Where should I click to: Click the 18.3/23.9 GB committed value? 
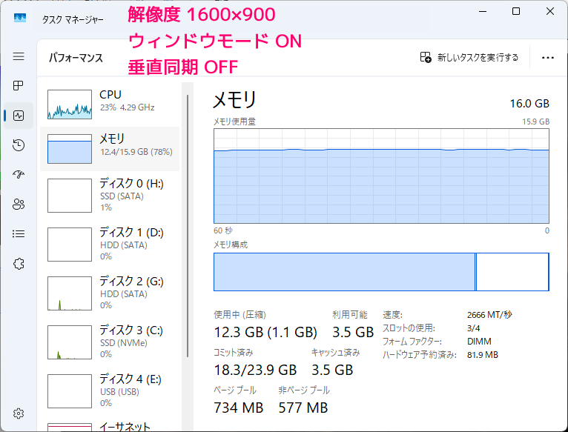[x=255, y=370]
